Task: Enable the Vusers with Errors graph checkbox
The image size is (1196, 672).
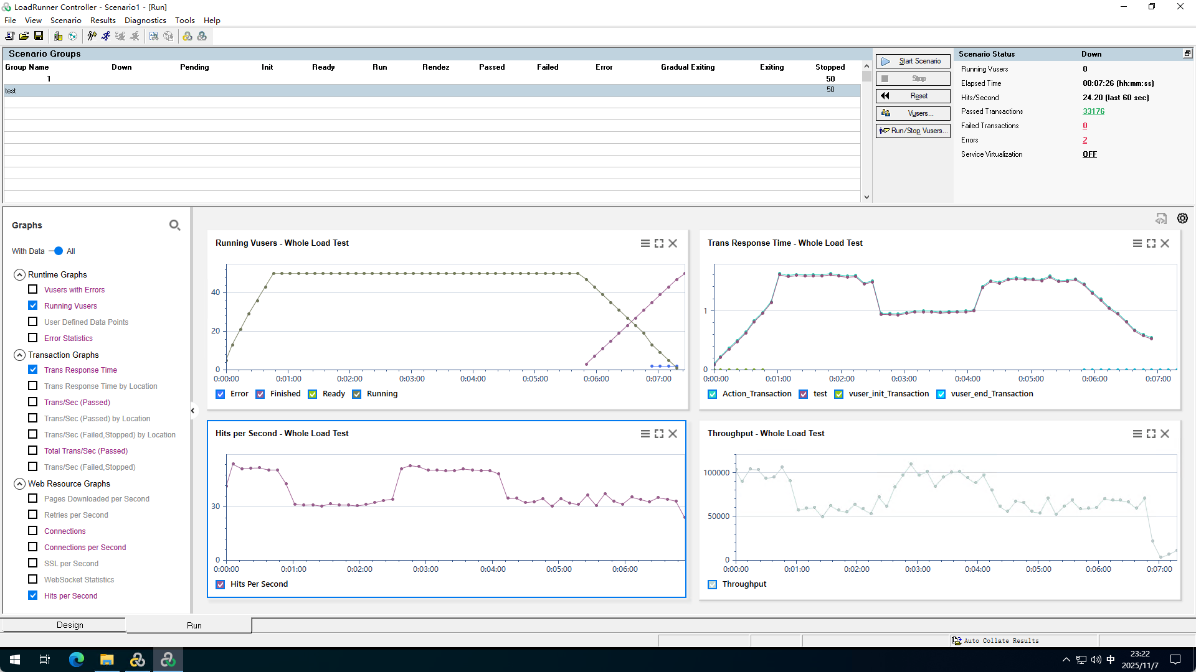Action: tap(33, 289)
